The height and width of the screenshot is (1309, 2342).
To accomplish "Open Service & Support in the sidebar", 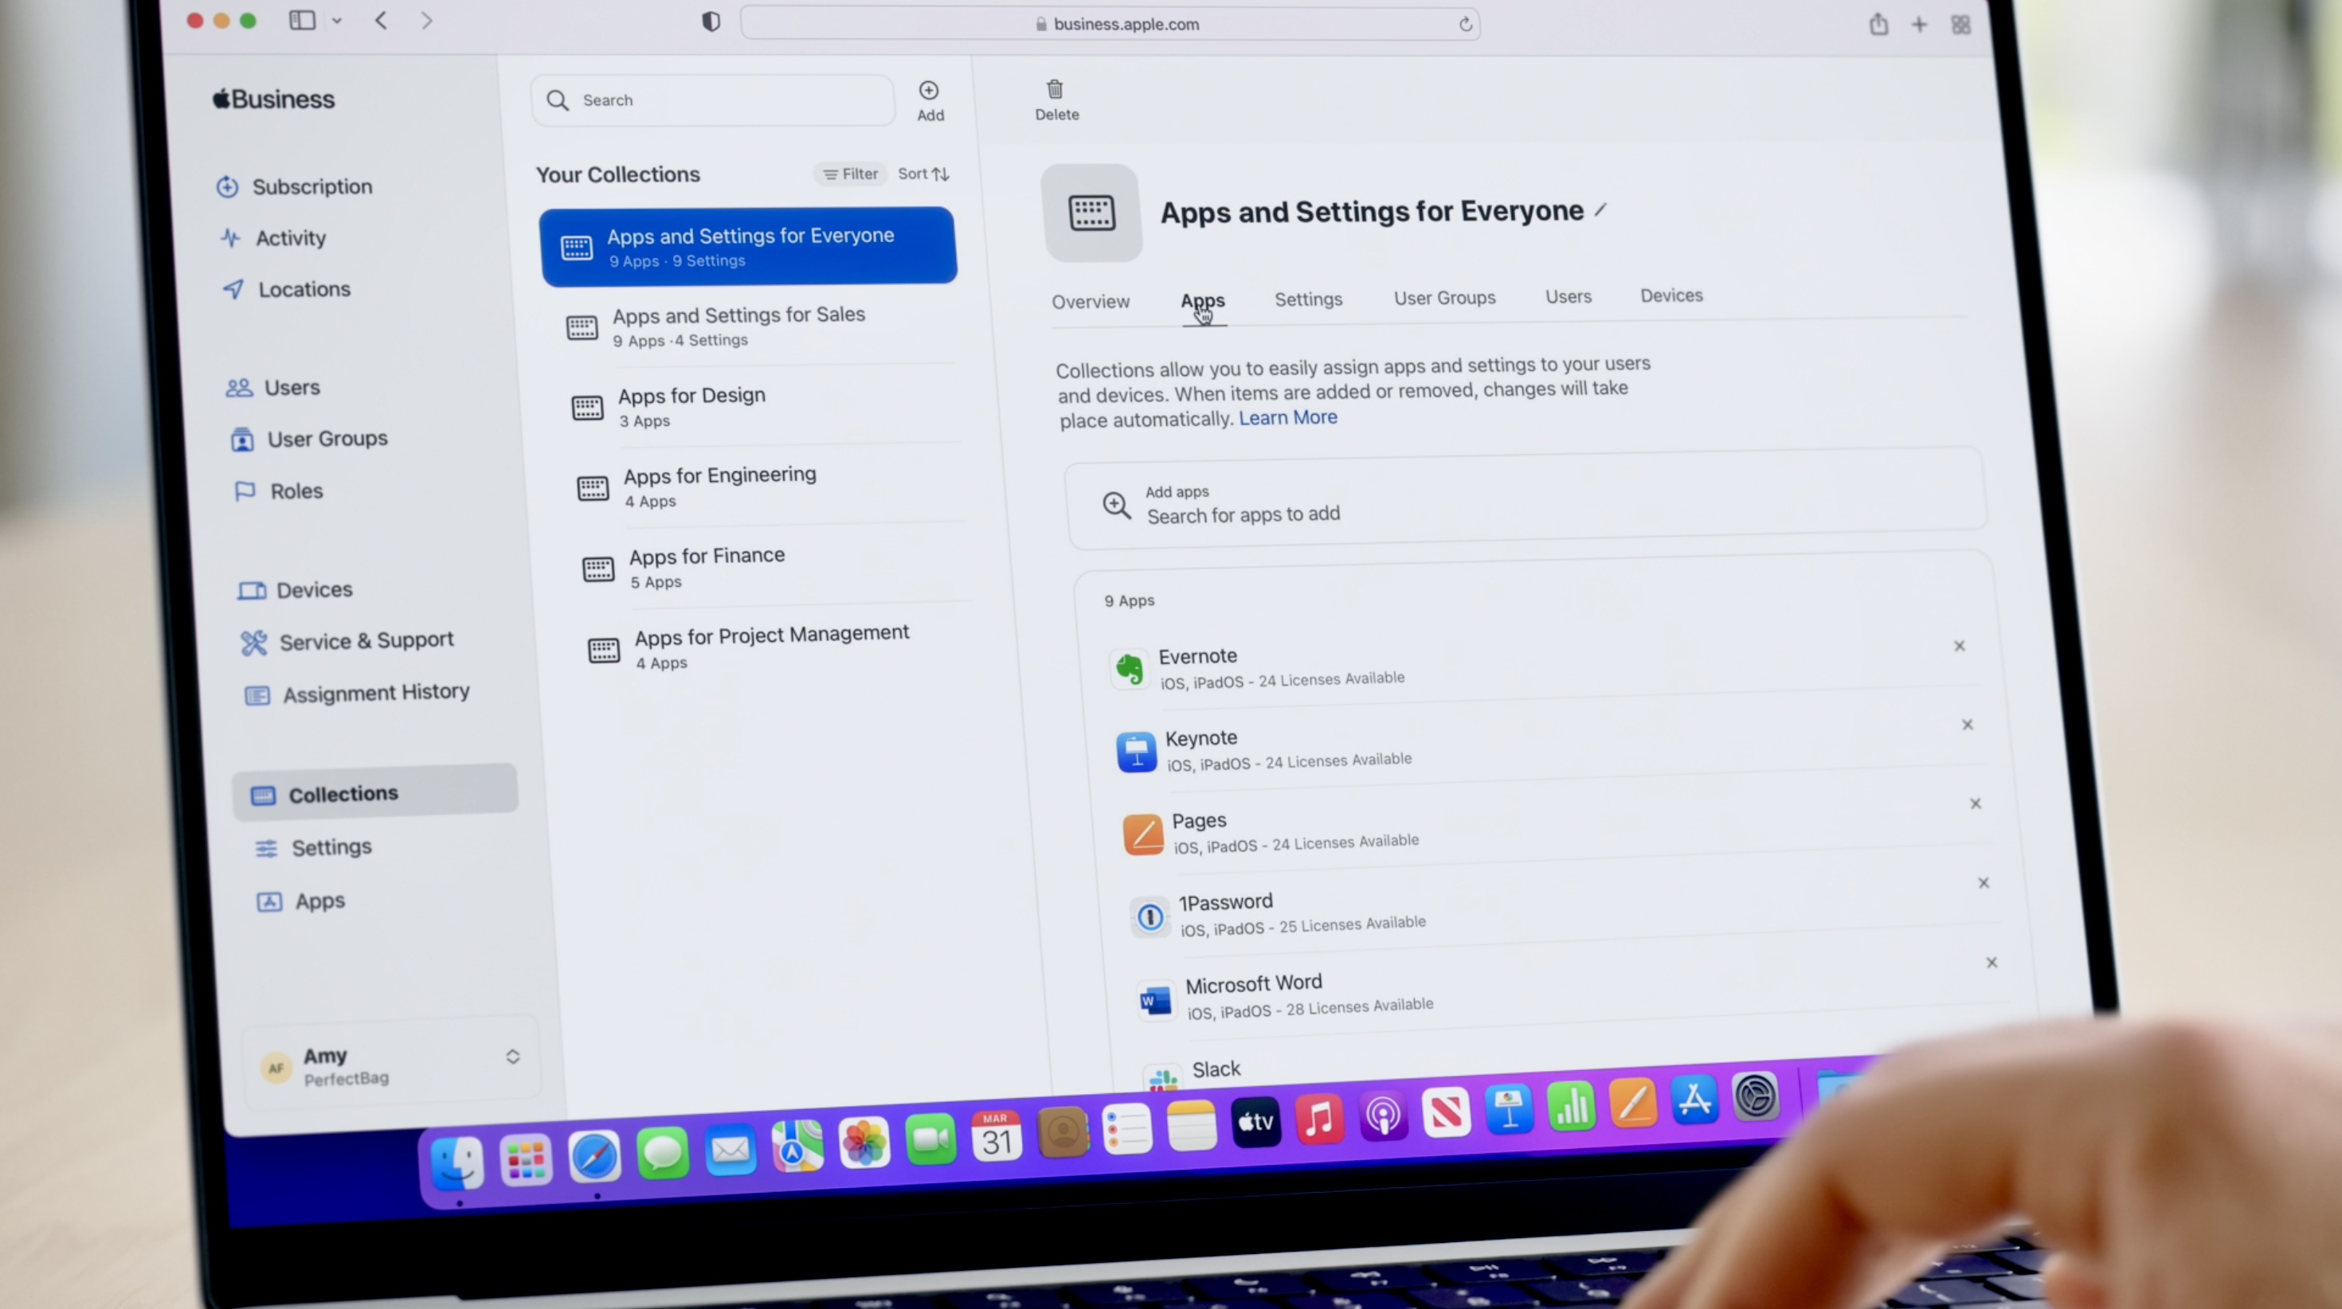I will 347,641.
